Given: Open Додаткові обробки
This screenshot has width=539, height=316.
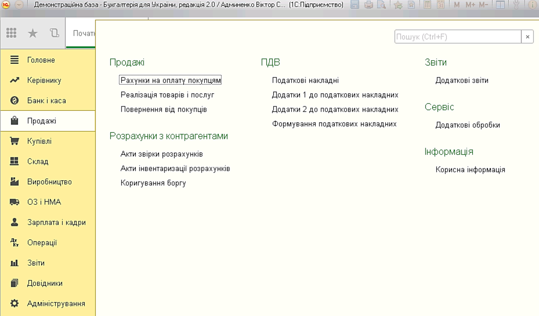Looking at the screenshot, I should pos(468,125).
